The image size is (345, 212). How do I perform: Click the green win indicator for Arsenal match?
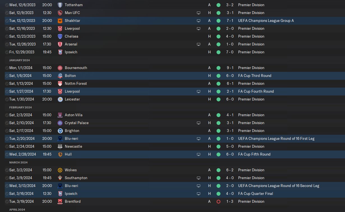pos(219,44)
